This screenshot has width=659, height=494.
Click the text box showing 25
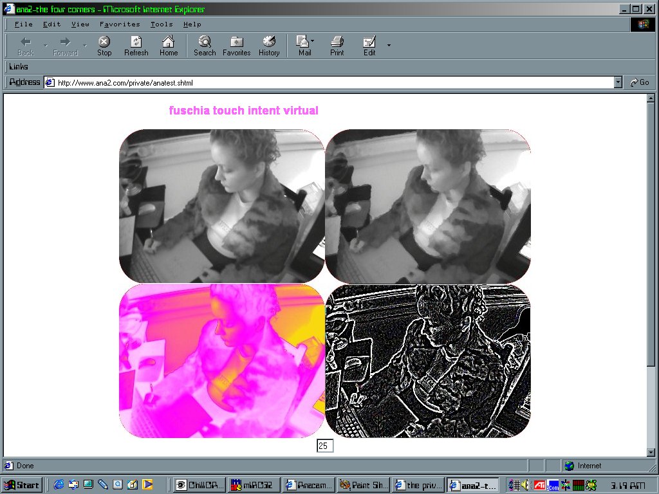pyautogui.click(x=324, y=446)
